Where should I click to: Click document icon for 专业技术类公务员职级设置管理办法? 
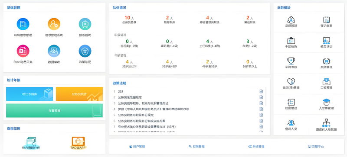(x=261, y=127)
